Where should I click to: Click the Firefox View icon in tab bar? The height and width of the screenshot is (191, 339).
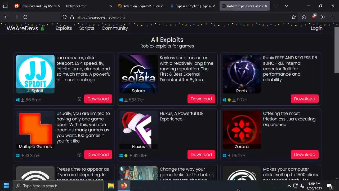pos(5,6)
